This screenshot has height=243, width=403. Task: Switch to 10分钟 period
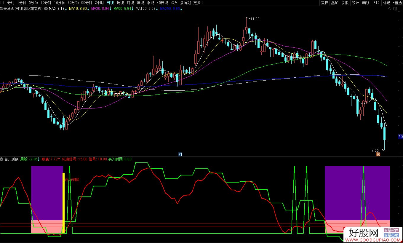tap(46, 3)
